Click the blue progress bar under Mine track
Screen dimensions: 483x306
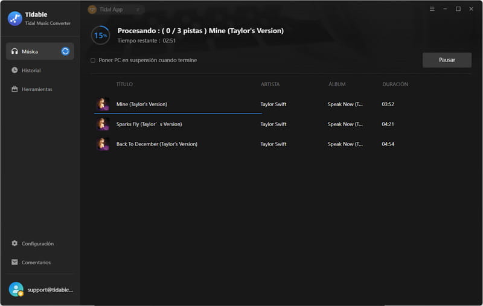click(x=178, y=113)
